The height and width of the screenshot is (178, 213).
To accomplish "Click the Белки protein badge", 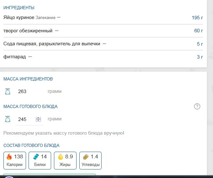I will [x=40, y=160].
